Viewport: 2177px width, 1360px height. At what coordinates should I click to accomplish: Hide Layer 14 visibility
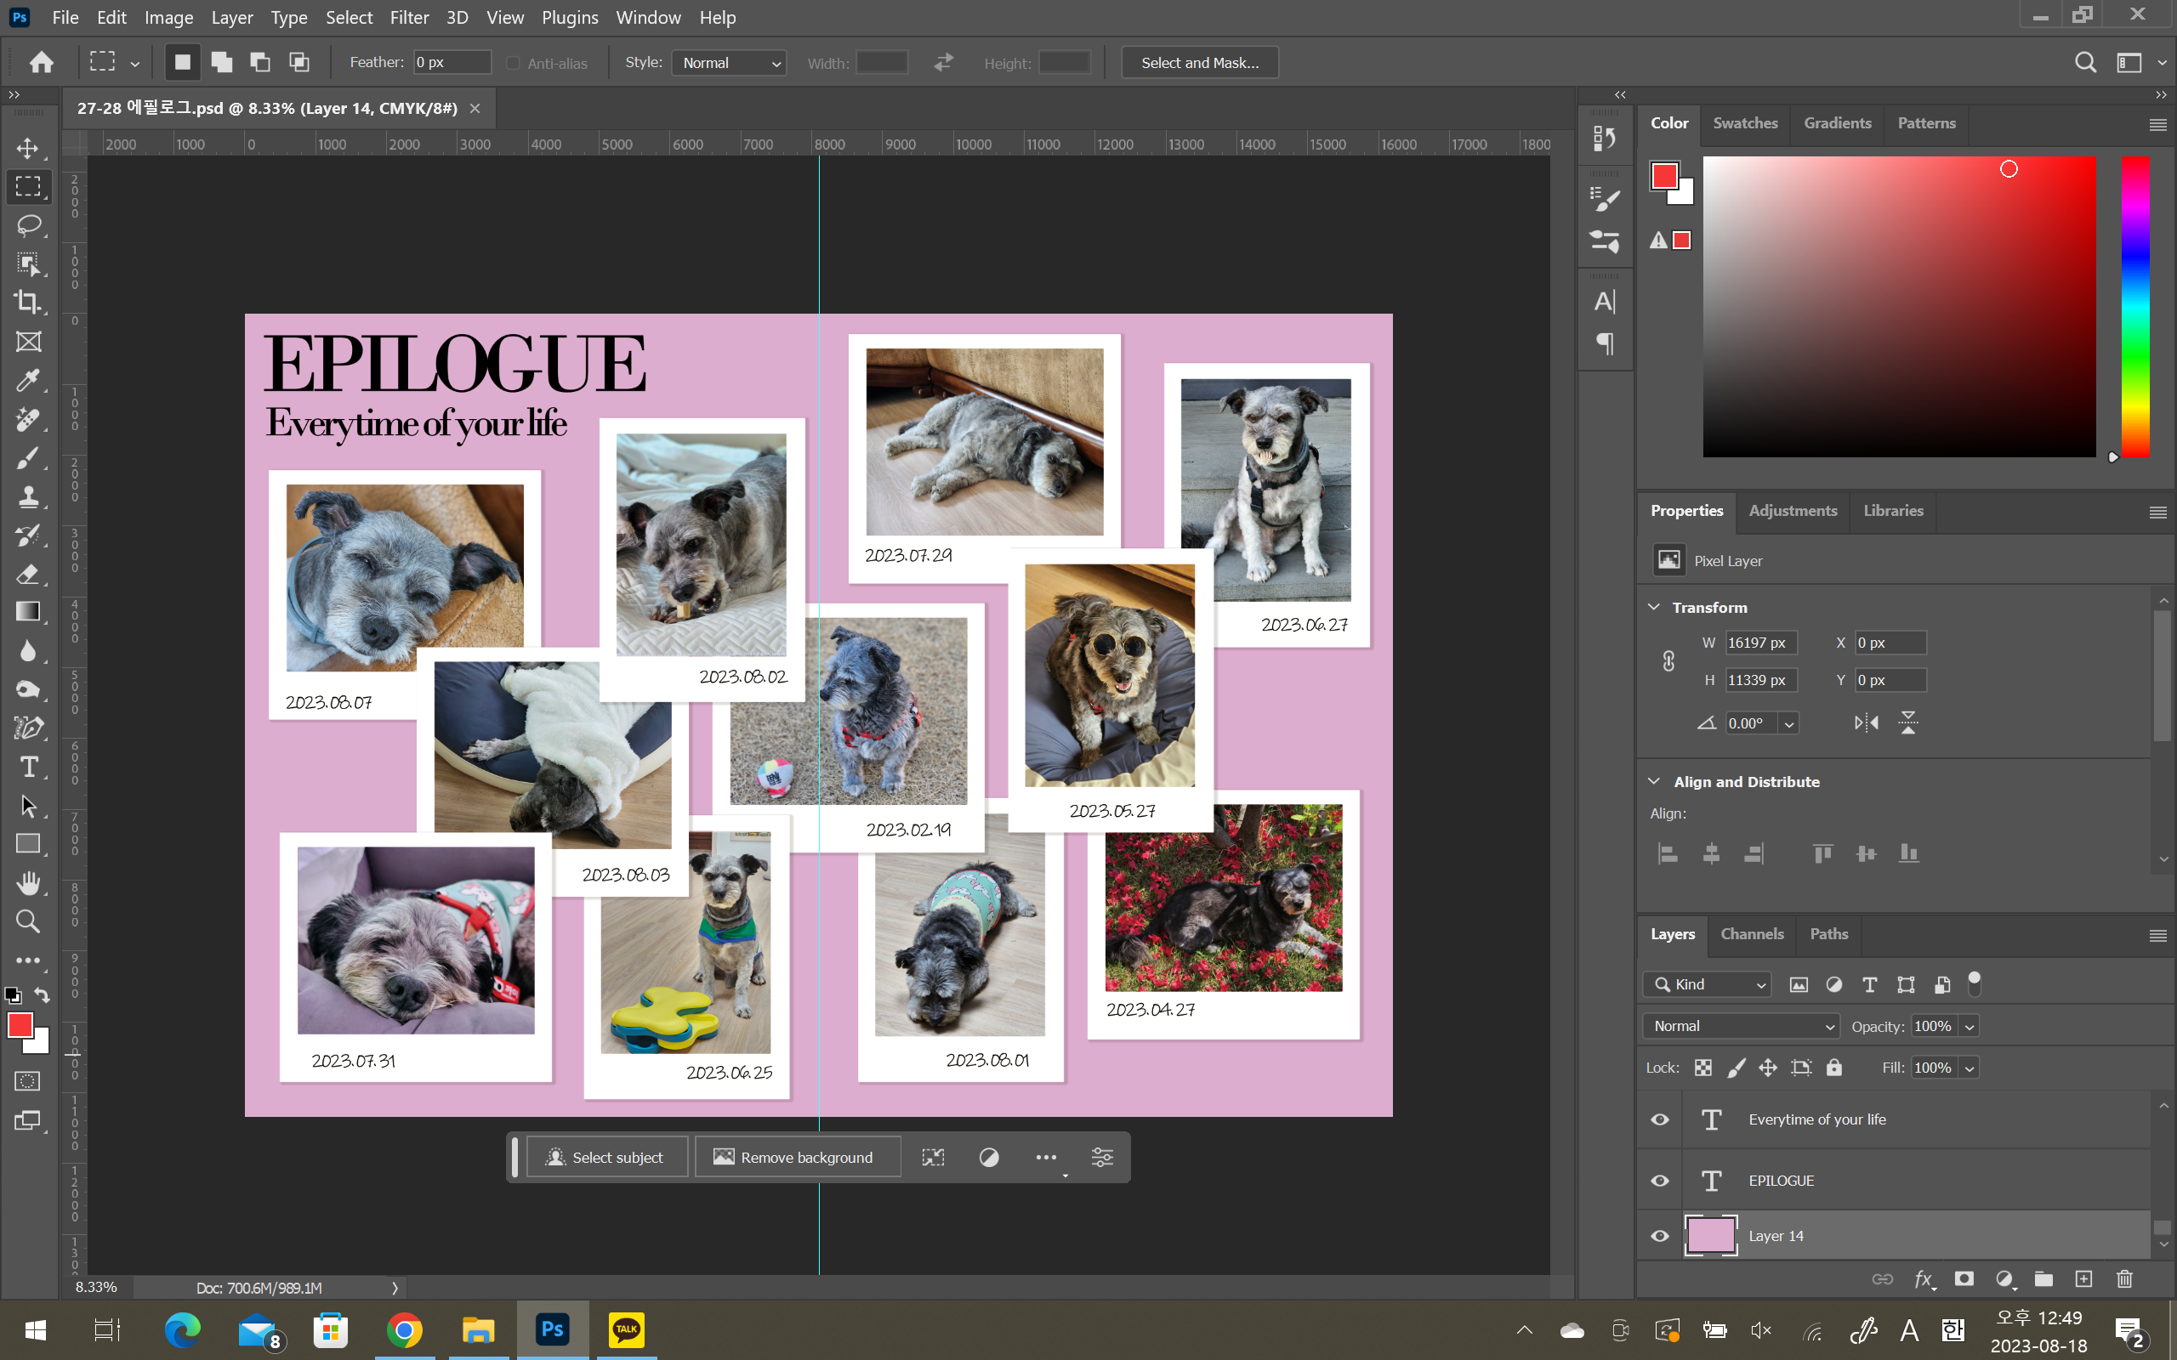click(x=1660, y=1236)
